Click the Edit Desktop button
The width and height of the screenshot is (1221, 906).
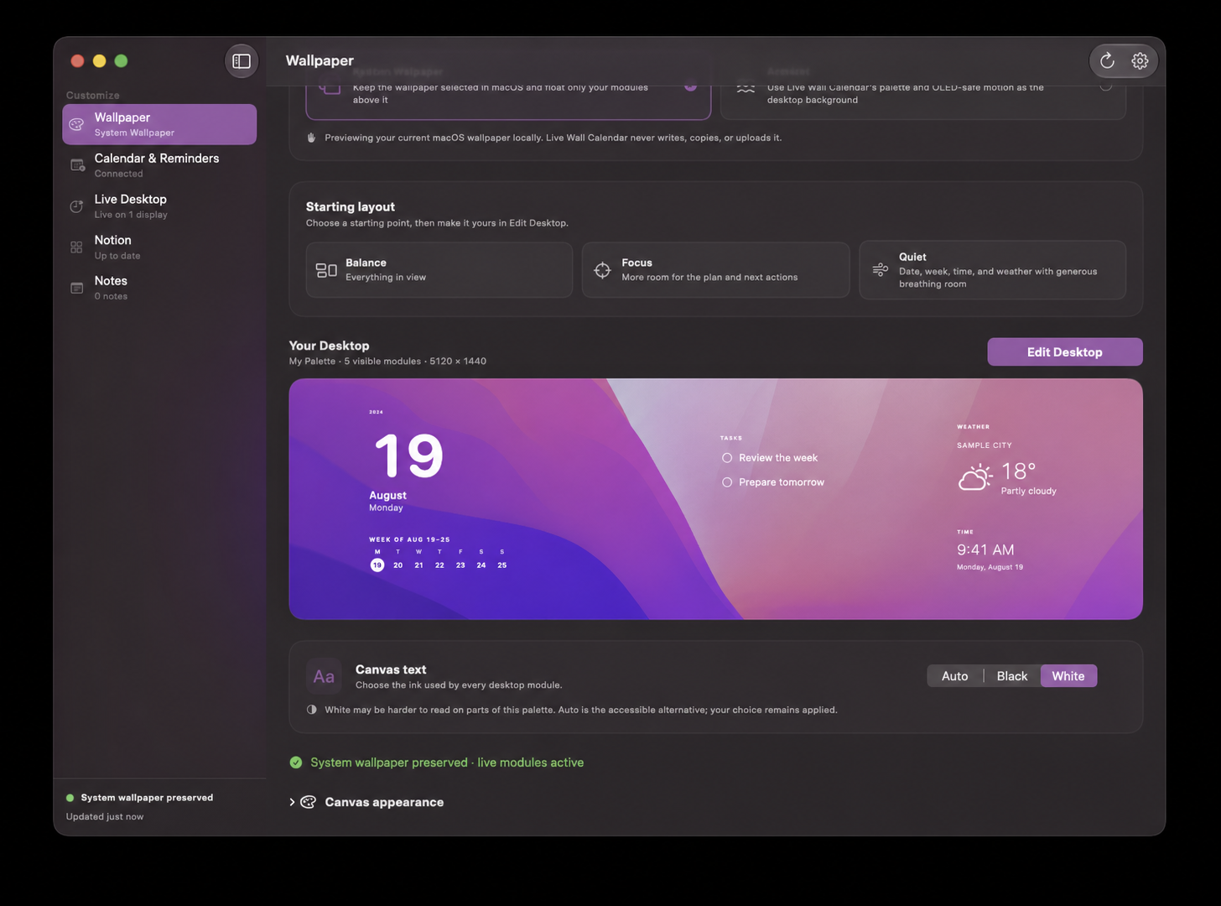click(1065, 352)
